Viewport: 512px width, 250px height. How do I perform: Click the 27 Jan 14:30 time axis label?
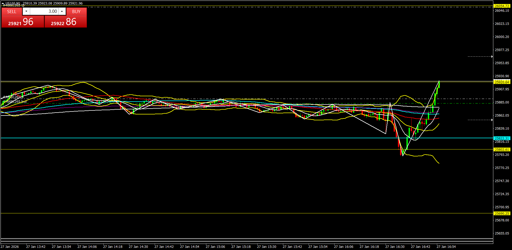138,247
